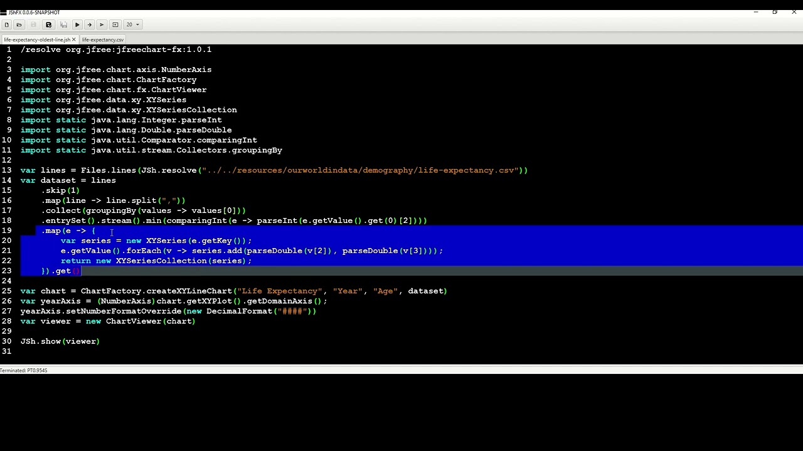Viewport: 803px width, 451px height.
Task: Click the 'var dataset = lines' line
Action: pos(68,180)
